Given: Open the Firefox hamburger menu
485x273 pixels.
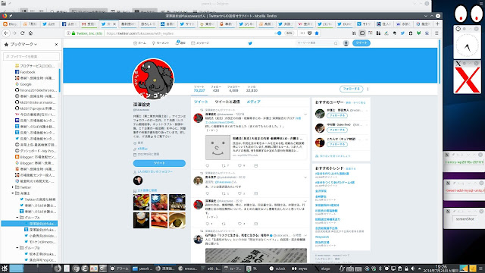Looking at the screenshot, I should click(x=436, y=33).
